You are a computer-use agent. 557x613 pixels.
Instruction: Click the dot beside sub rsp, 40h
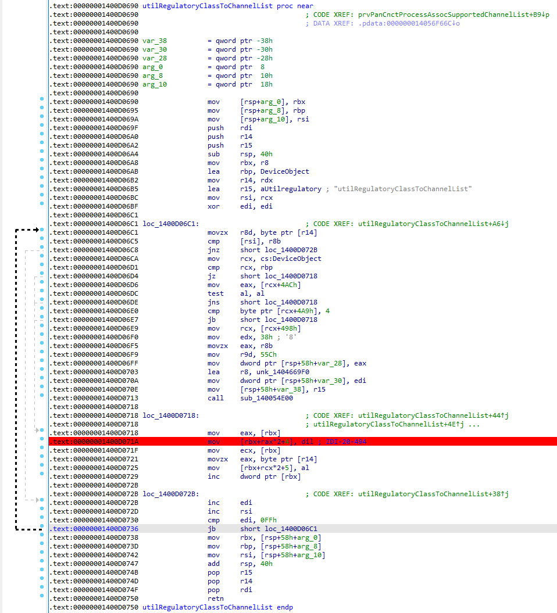pyautogui.click(x=42, y=154)
